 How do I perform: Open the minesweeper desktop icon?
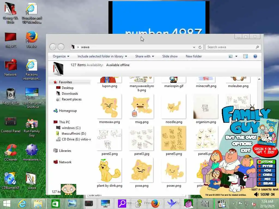(32, 153)
